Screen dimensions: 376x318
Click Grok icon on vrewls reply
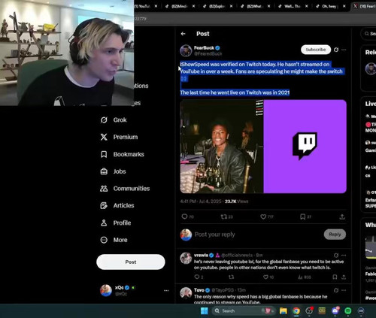(336, 255)
